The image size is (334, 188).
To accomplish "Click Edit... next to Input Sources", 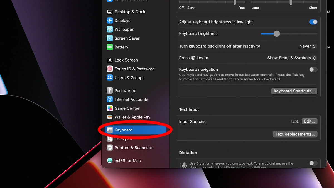I will (x=309, y=121).
